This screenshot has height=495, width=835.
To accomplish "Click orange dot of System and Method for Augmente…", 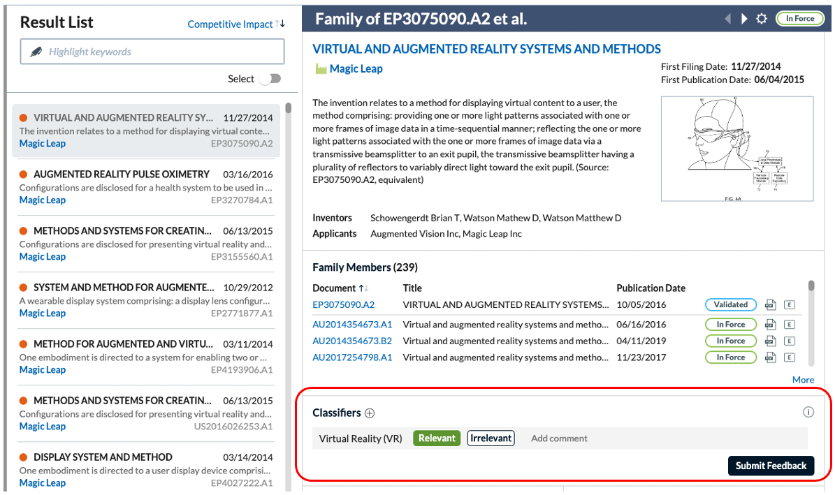I will pyautogui.click(x=24, y=288).
